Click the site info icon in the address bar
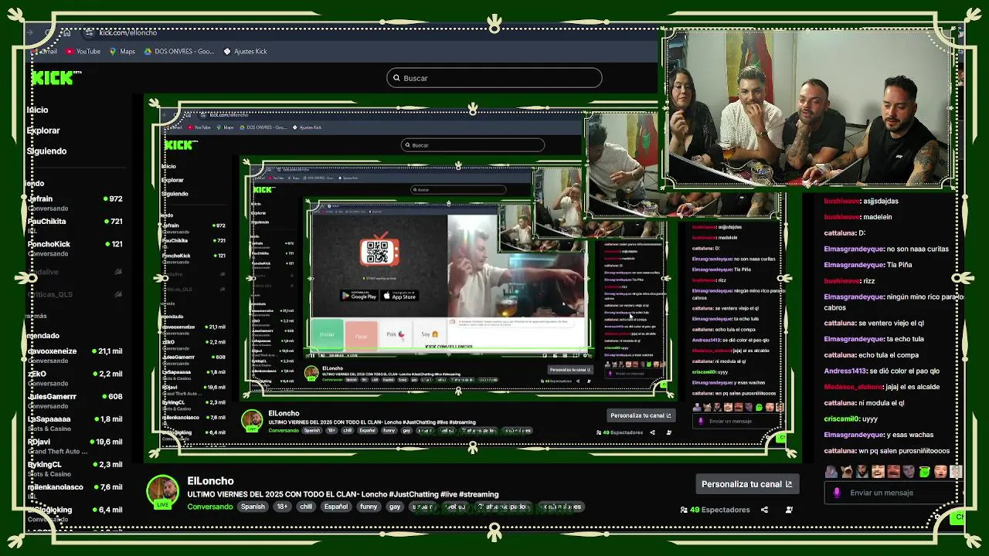 [x=90, y=32]
